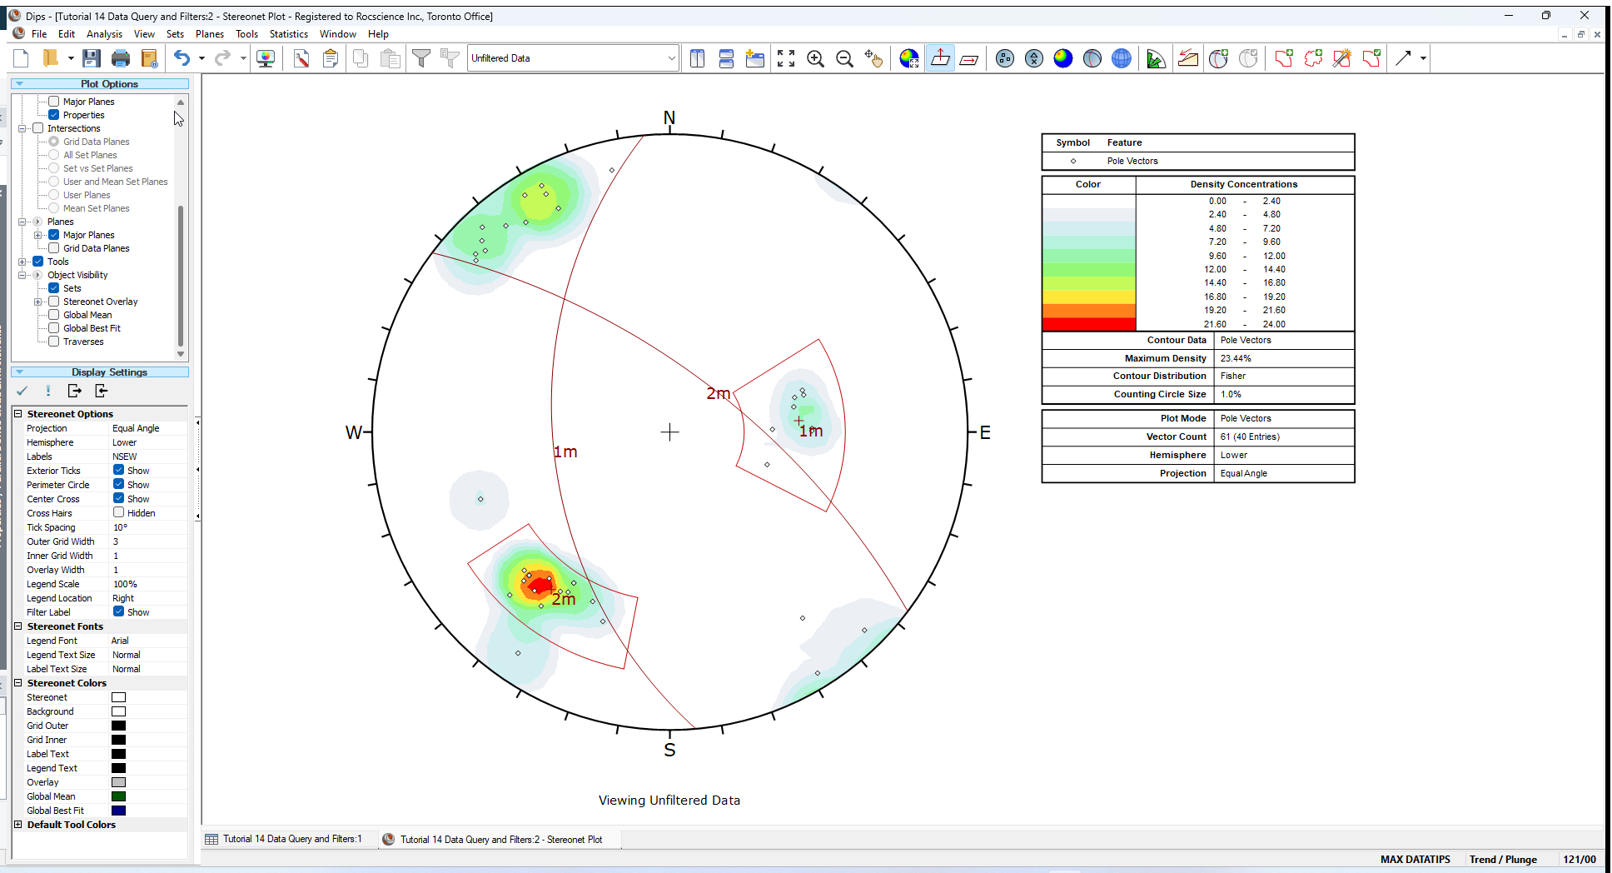Select the Pan tool
The height and width of the screenshot is (873, 1612).
(x=874, y=58)
